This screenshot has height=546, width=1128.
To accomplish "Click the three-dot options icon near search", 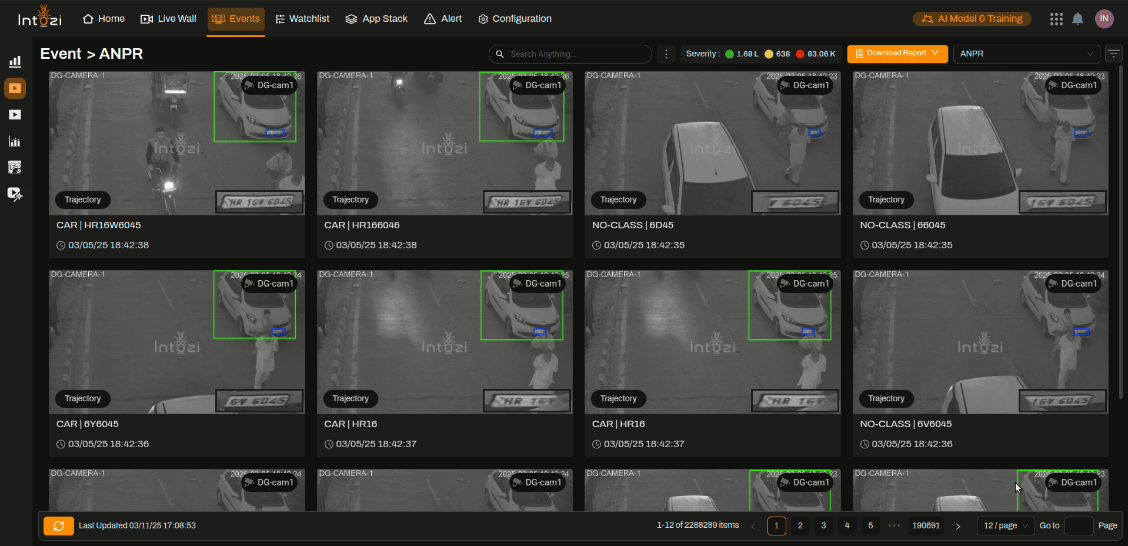I will 666,54.
